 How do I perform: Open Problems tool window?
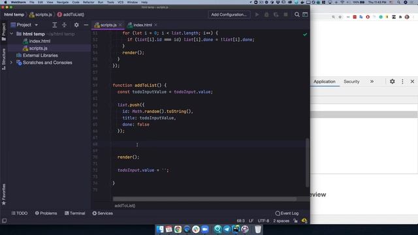pyautogui.click(x=46, y=213)
